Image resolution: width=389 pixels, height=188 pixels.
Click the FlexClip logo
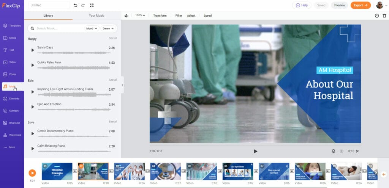click(x=11, y=5)
